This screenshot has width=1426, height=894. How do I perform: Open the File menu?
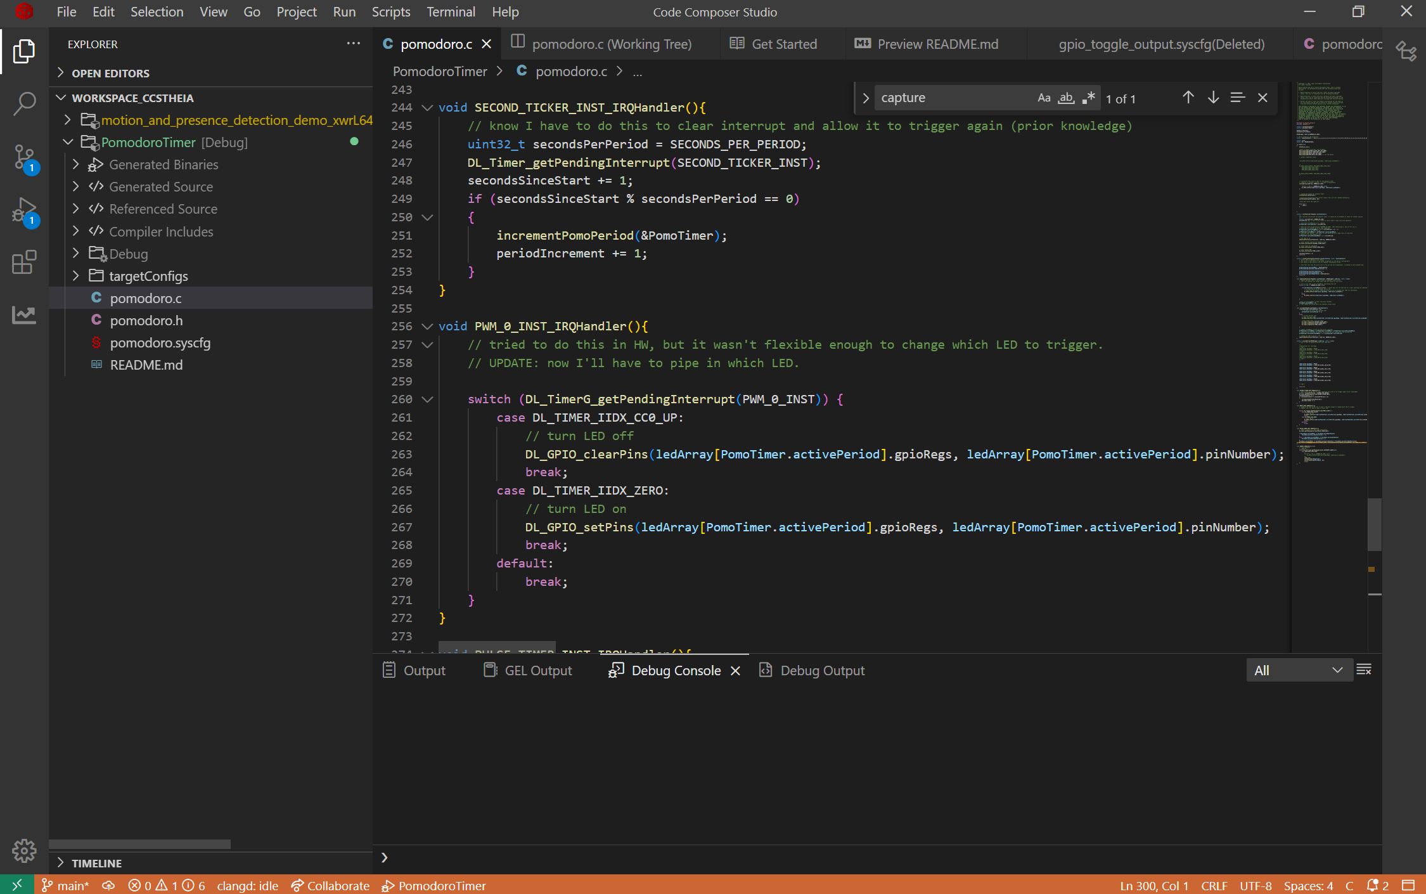67,11
